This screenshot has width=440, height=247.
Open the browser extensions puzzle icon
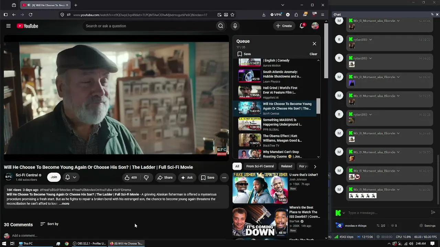click(296, 15)
